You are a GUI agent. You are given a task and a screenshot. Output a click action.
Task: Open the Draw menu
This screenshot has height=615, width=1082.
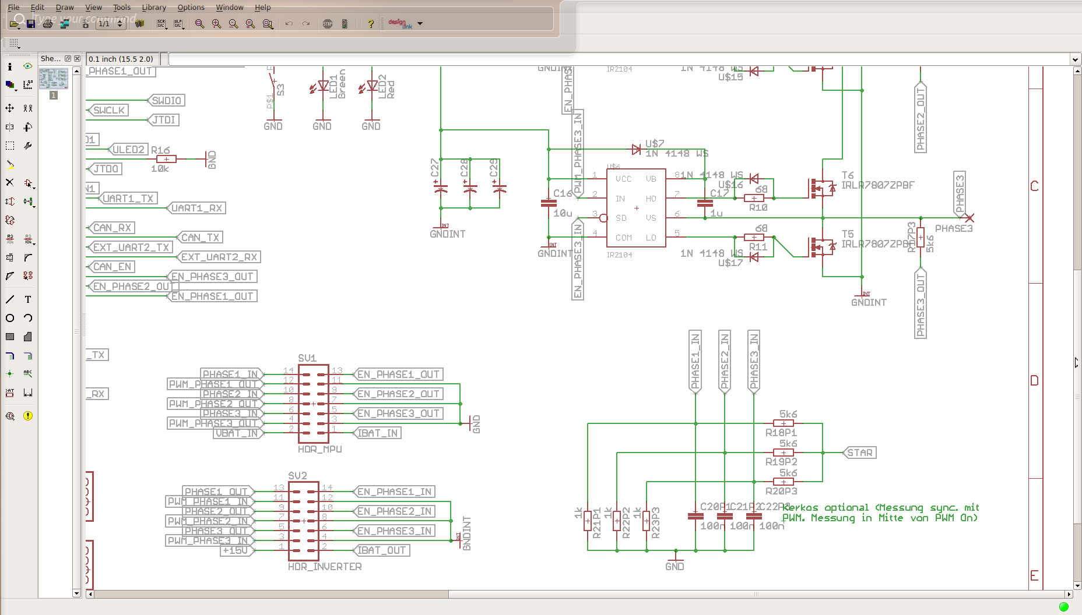click(x=65, y=8)
